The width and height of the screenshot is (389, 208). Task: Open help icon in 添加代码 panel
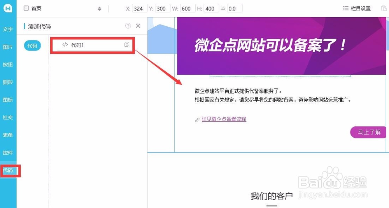[128, 26]
